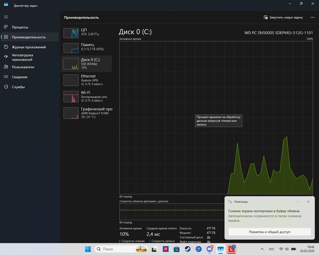319x255 pixels.
Task: Click Task Manager taskbar icon
Action: pos(221,249)
